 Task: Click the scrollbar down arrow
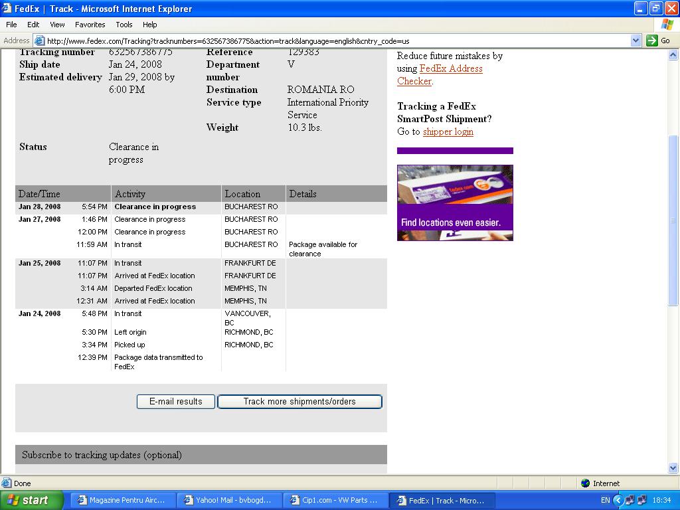pyautogui.click(x=673, y=467)
